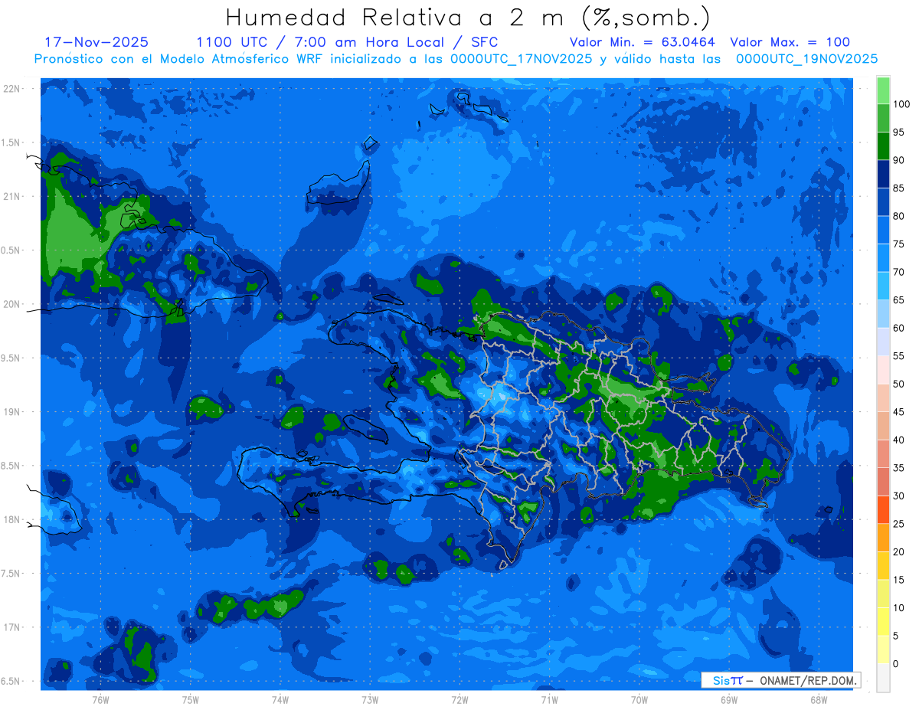Click the '69W' longitude axis label
Viewport: 919px width, 710px height.
[729, 700]
